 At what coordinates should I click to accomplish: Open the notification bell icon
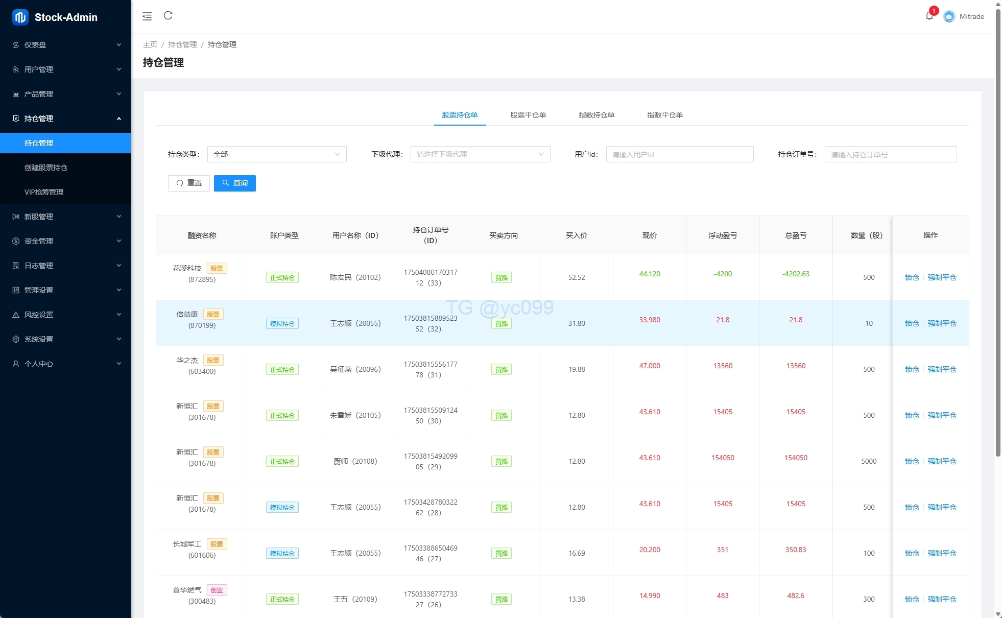[x=929, y=16]
